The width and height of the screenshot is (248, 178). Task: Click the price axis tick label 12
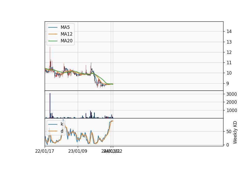tap(229, 52)
